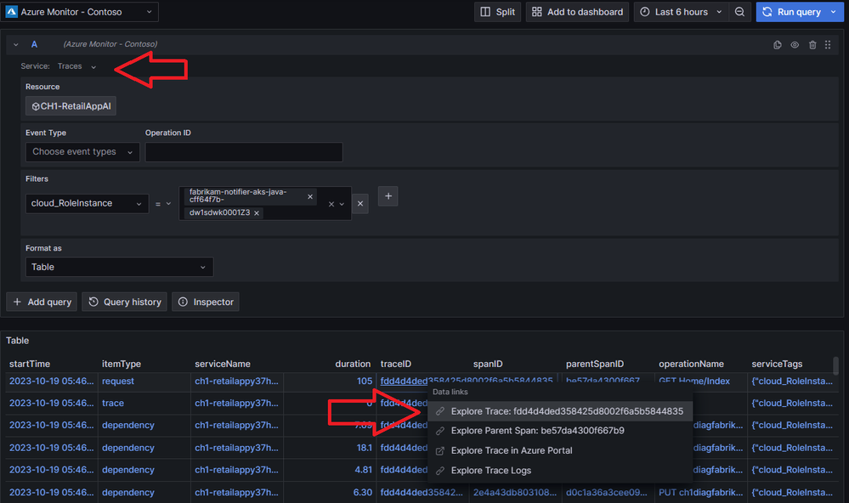
Task: Open the Service Traces dropdown
Action: pyautogui.click(x=76, y=66)
